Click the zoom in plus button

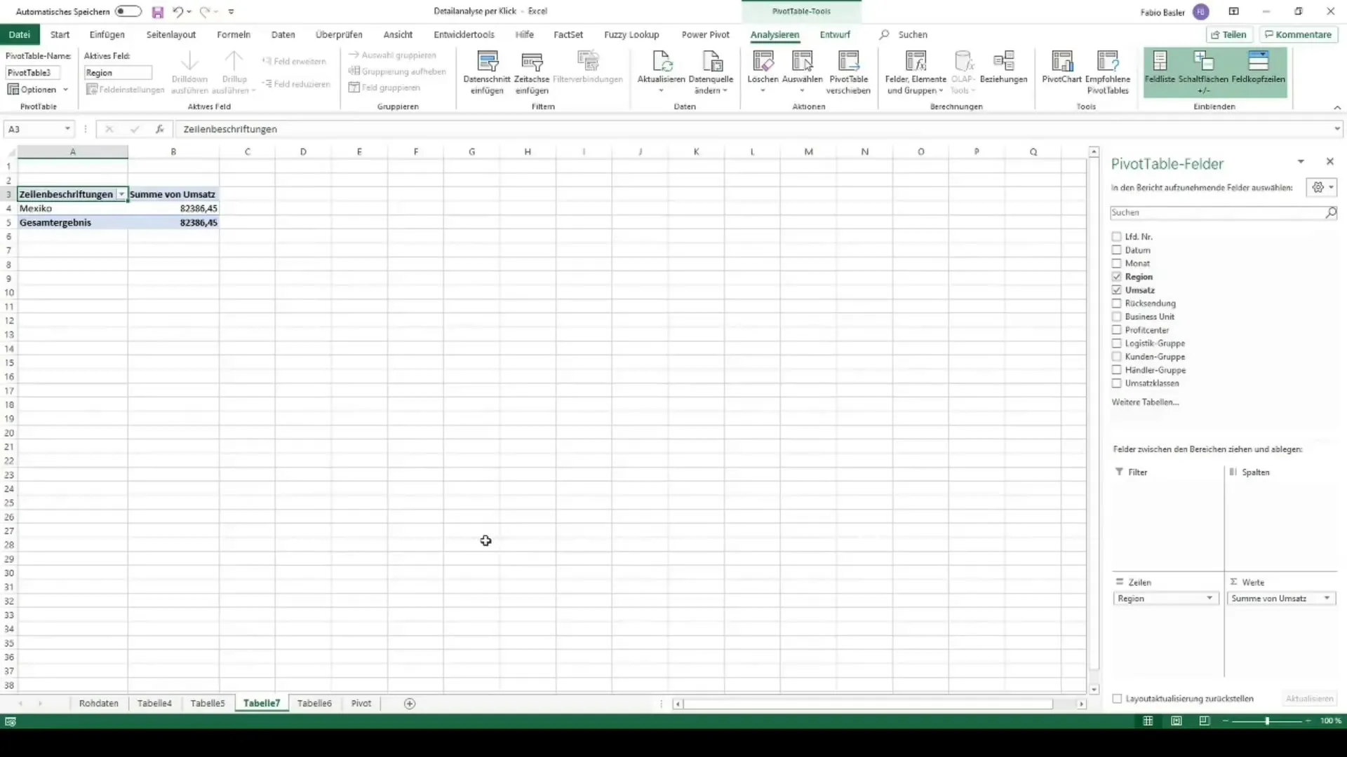1308,721
